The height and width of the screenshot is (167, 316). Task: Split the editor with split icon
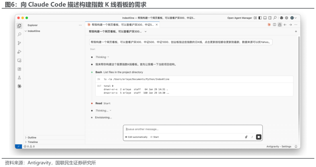pyautogui.click(x=274, y=25)
